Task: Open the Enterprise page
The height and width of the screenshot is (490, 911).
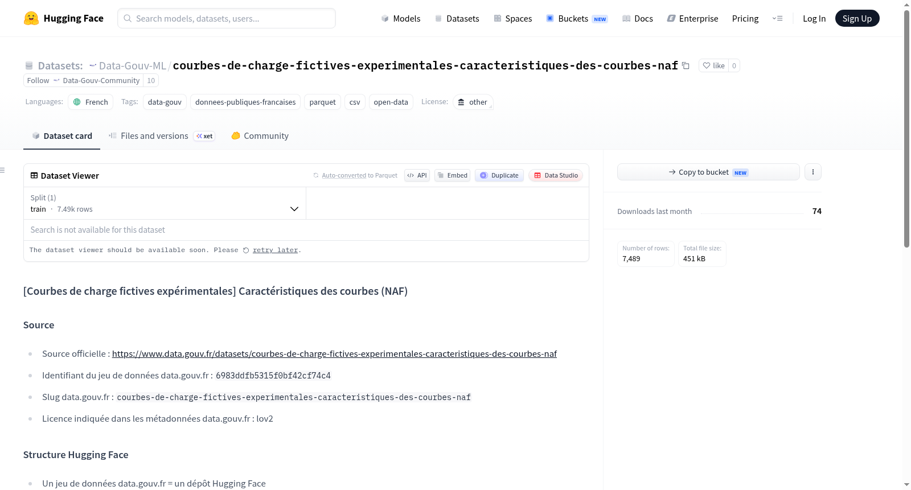Action: click(x=692, y=18)
